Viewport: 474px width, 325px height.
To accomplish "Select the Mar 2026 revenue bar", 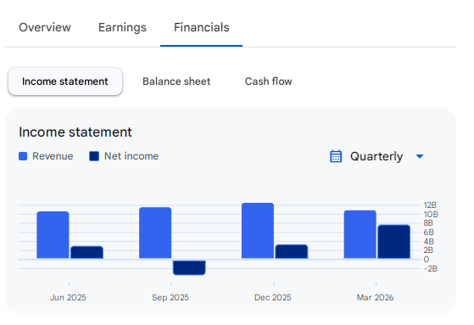I will click(x=360, y=234).
